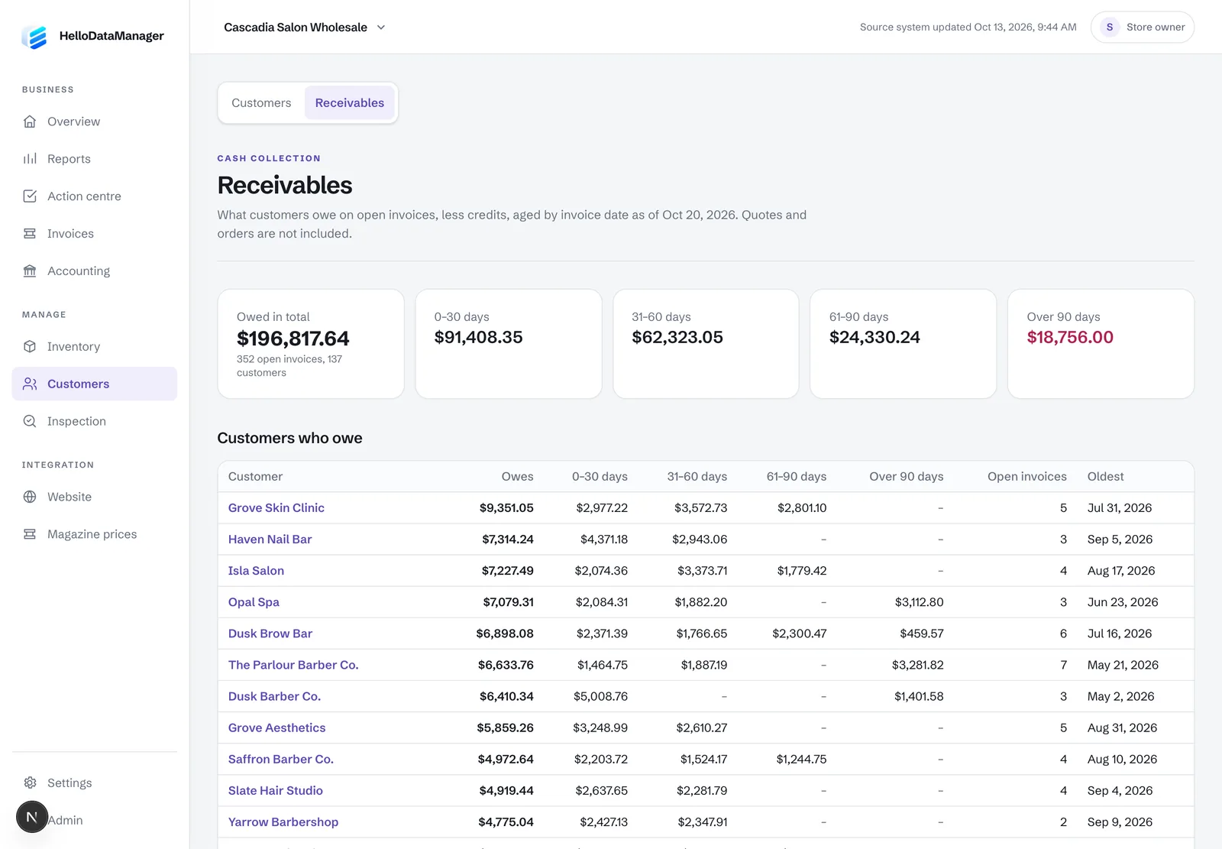This screenshot has height=849, width=1222.
Task: Click the $3,112.80 over-90 amount for Opal Spa
Action: tap(920, 602)
